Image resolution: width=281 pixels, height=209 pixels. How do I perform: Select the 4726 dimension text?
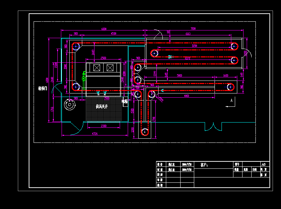(95, 134)
